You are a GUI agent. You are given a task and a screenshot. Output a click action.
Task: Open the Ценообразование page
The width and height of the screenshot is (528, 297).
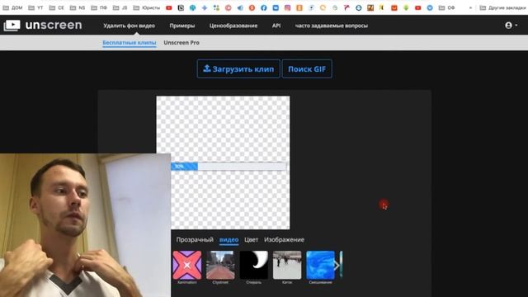233,26
